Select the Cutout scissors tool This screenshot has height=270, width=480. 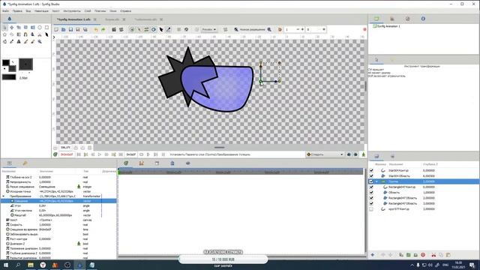point(40,34)
